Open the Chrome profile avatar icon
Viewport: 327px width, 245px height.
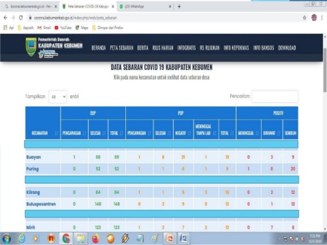click(314, 18)
